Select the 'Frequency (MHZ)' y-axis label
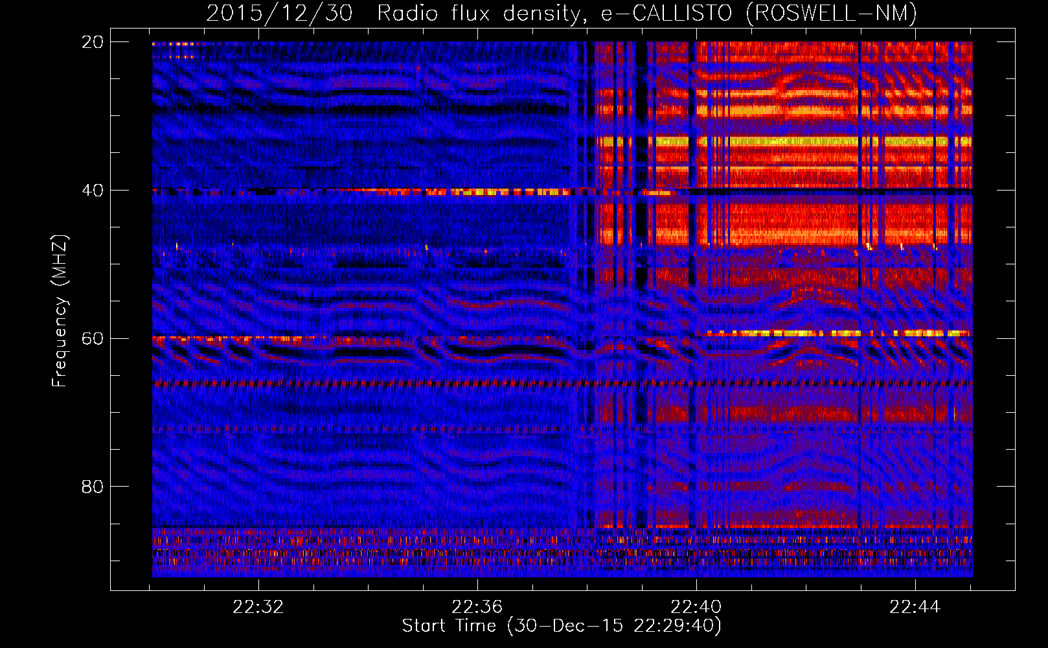The image size is (1048, 648). click(x=60, y=311)
